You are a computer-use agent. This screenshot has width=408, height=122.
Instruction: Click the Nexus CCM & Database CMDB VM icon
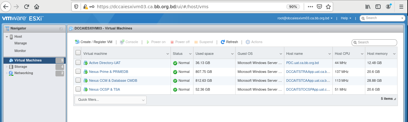coord(86,80)
